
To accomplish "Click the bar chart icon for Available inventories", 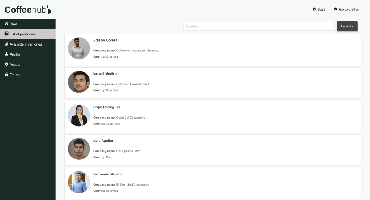I will tap(7, 44).
